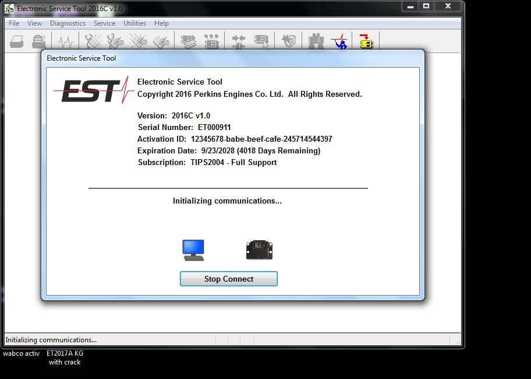Maximize the Electronic Service Tool window
Screen dimensions: 531x379
pyautogui.click(x=426, y=6)
